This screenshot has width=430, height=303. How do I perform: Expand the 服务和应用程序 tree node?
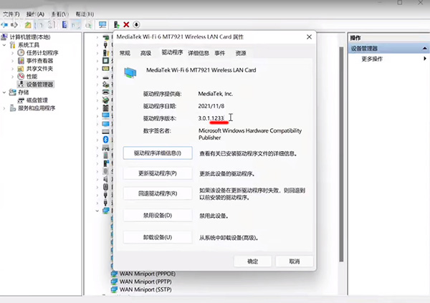coord(5,108)
